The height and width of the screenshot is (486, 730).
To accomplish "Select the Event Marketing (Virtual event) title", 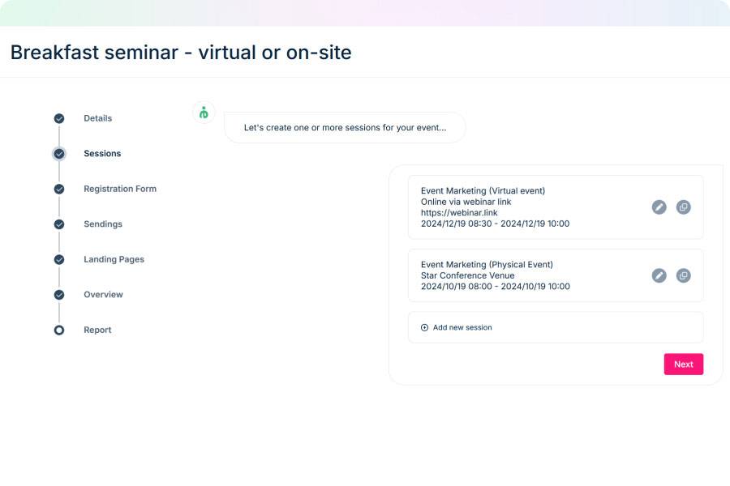I will 483,190.
